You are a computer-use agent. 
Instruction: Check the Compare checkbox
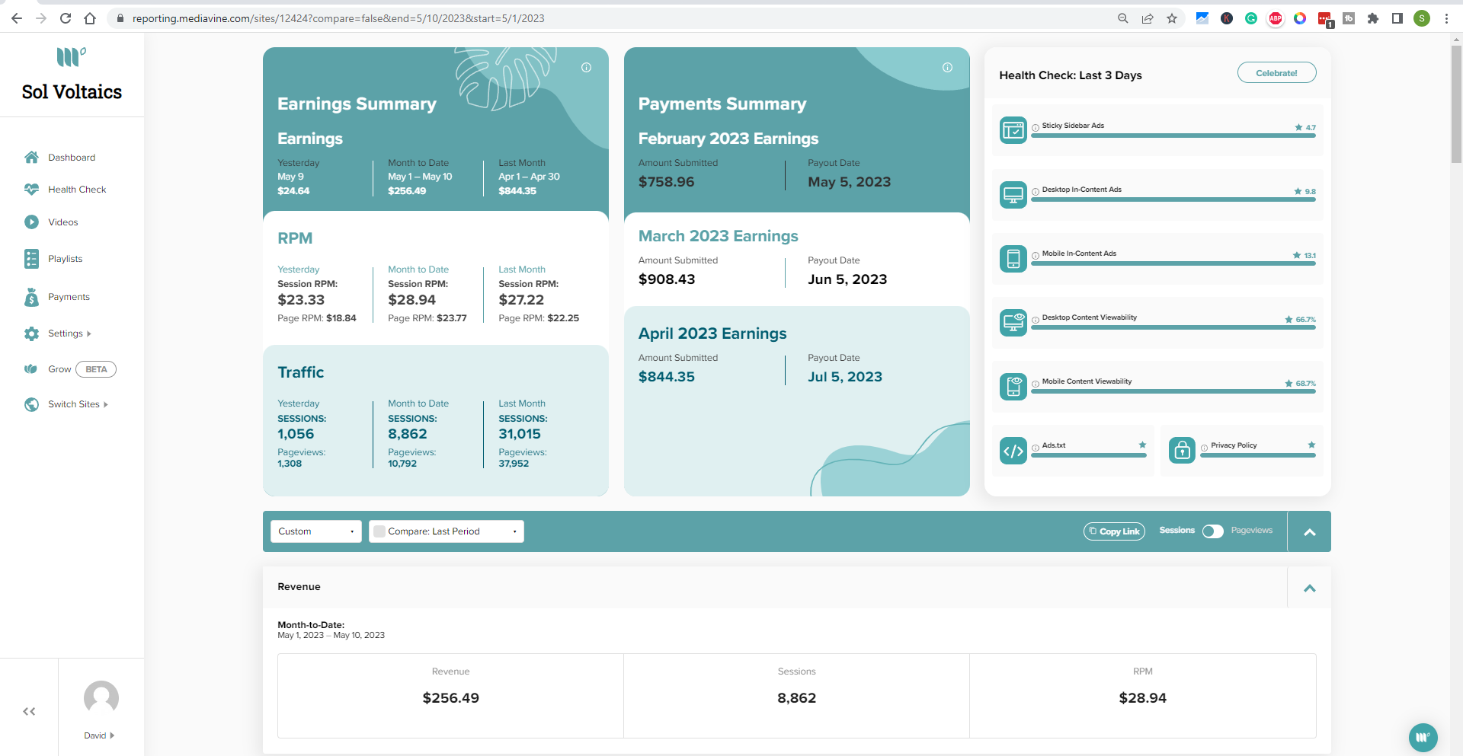(x=379, y=531)
